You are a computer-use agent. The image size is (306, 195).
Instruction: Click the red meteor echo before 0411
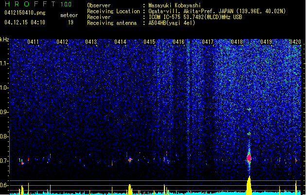pos(22,162)
